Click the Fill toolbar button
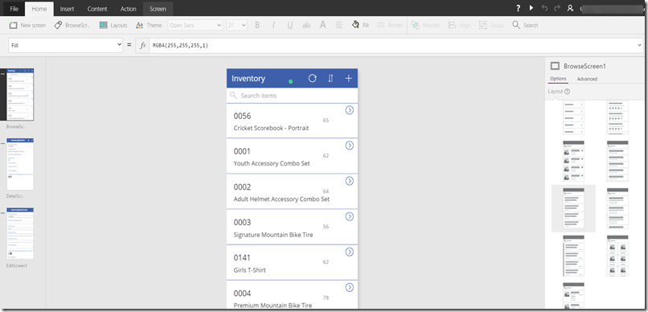The image size is (648, 312). 360,25
